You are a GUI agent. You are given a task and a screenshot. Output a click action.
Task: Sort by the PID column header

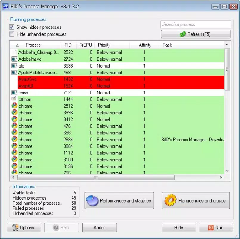click(x=68, y=45)
